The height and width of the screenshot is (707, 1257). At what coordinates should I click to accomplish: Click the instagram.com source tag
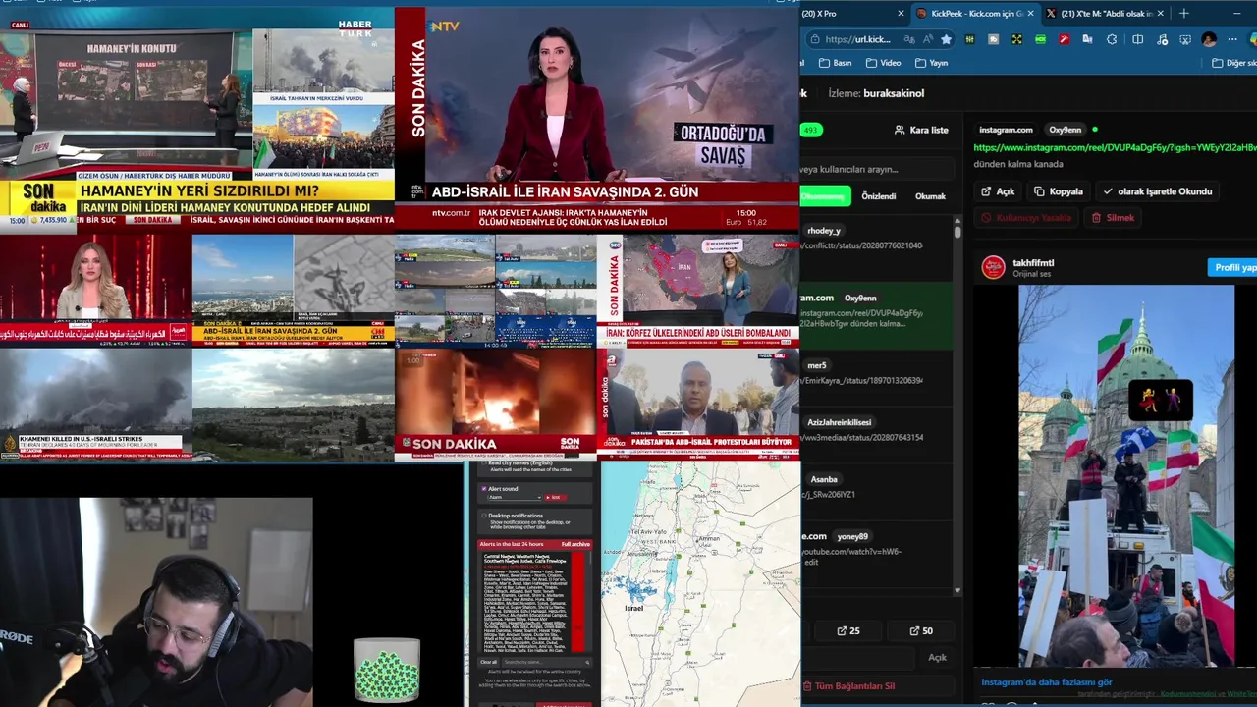point(1006,130)
